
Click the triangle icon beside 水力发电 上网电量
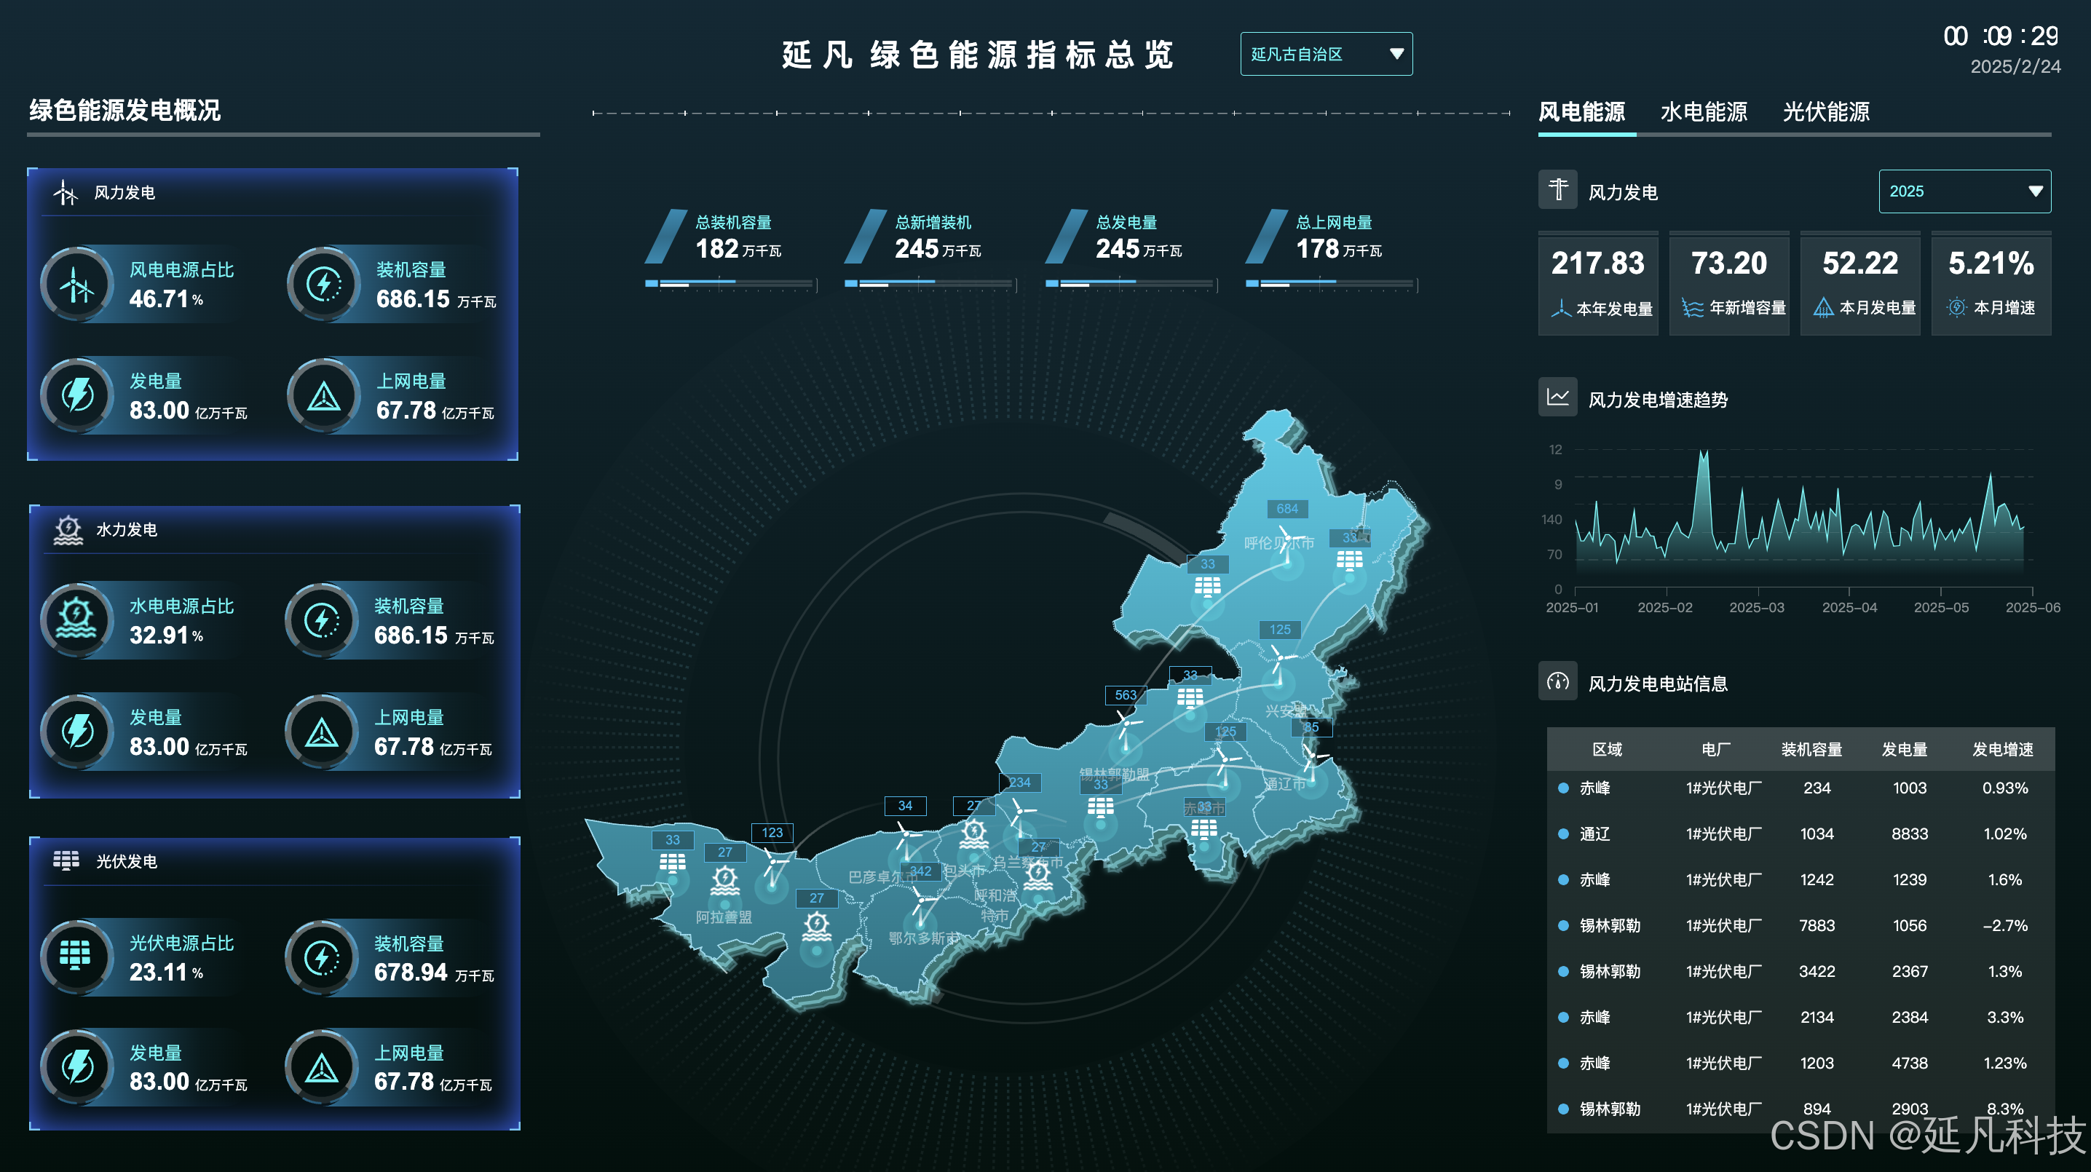pos(323,732)
